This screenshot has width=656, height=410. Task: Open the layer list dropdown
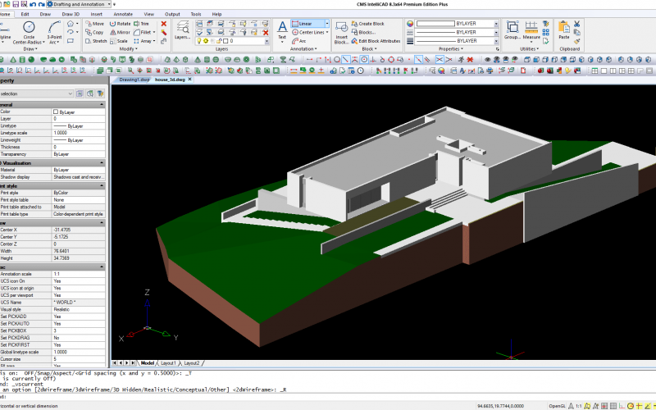click(266, 41)
